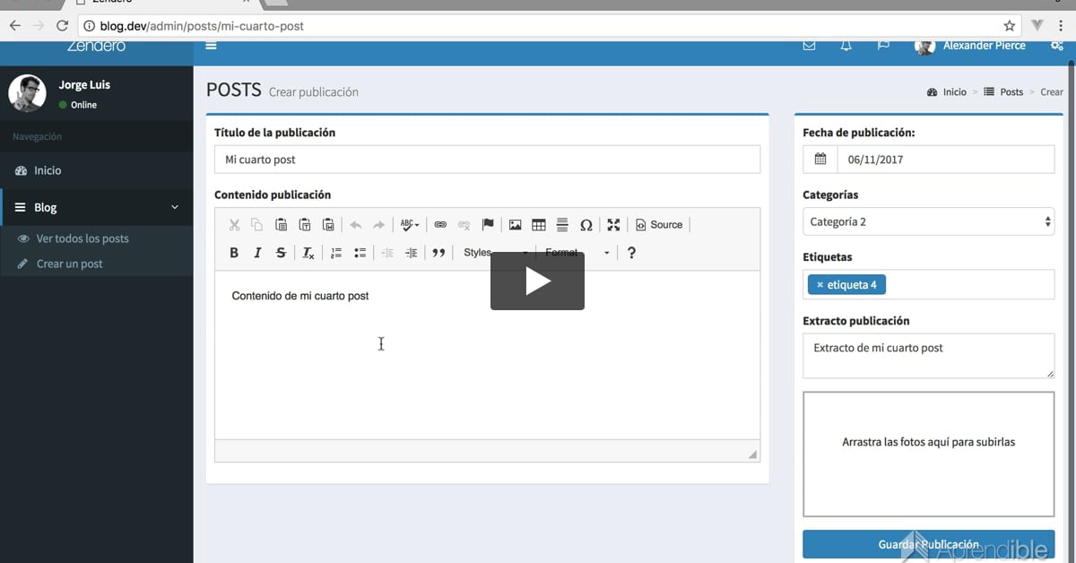The width and height of the screenshot is (1076, 563).
Task: Insert an anchor with flag icon
Action: 487,225
